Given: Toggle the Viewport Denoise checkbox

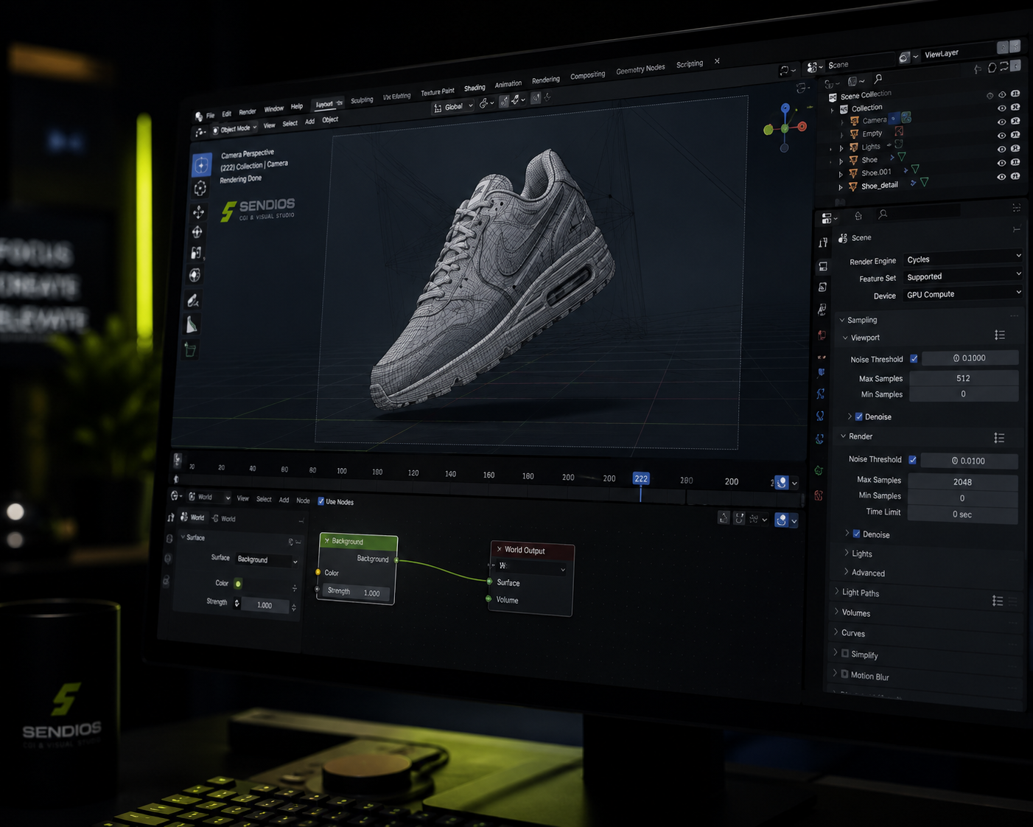Looking at the screenshot, I should click(859, 416).
